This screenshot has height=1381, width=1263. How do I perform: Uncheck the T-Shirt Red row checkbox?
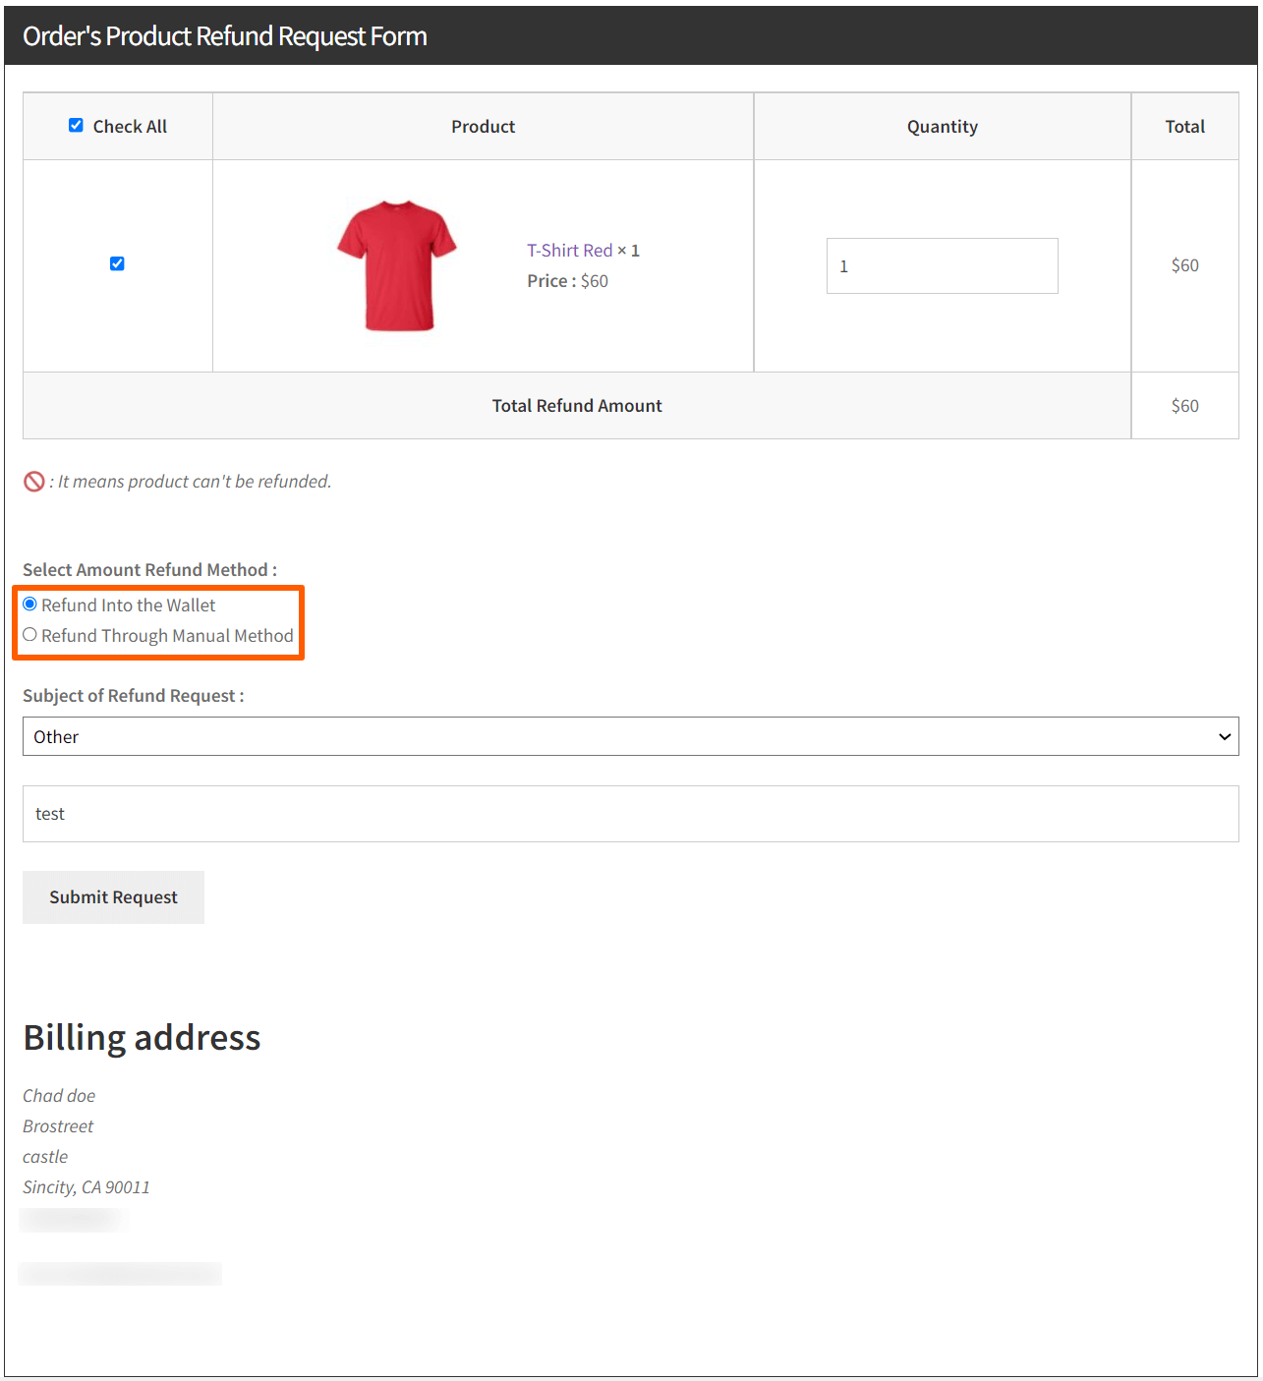click(x=117, y=263)
